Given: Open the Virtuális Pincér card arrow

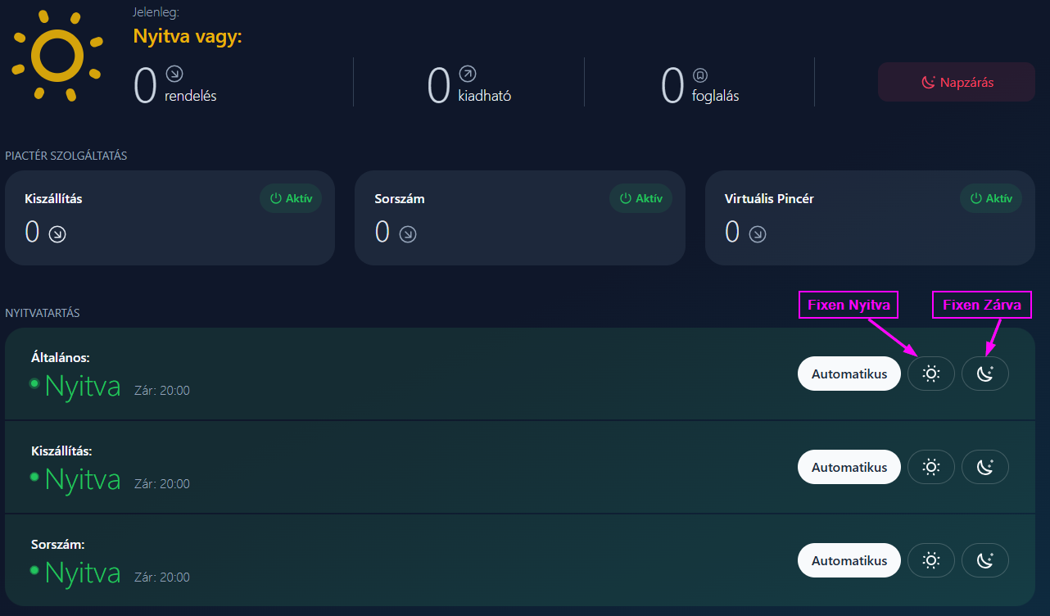Looking at the screenshot, I should coord(758,234).
